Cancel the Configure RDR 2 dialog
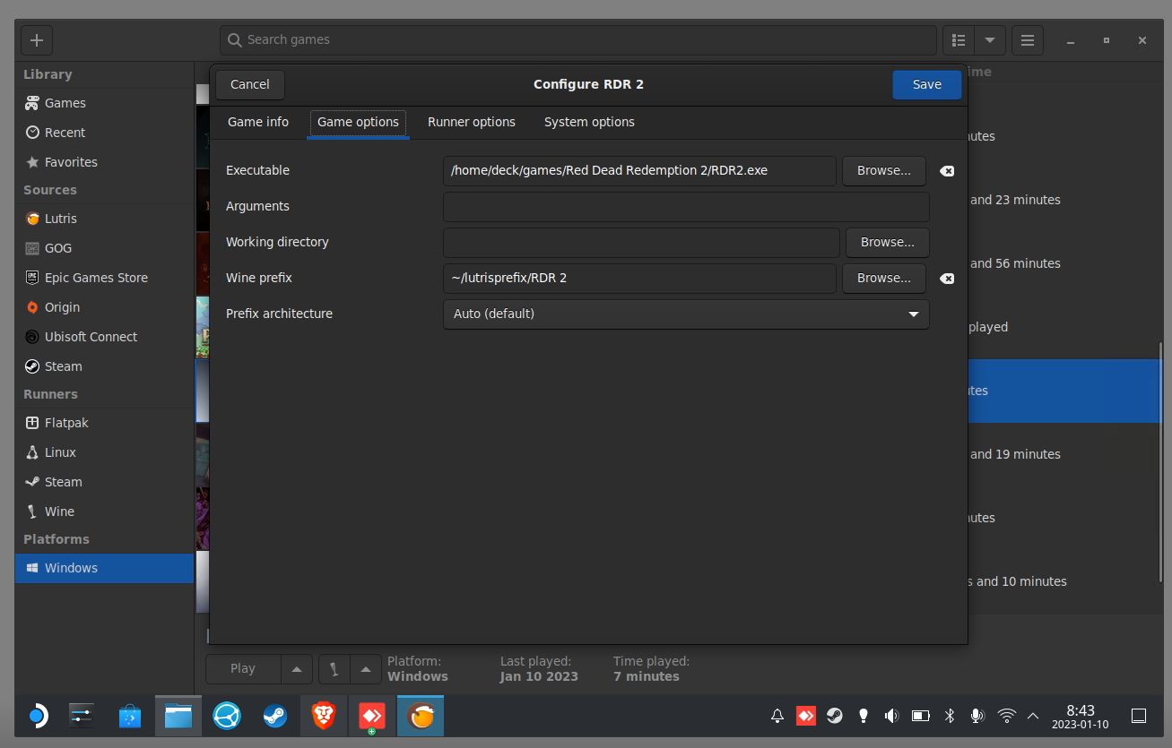Viewport: 1172px width, 748px height. [250, 84]
